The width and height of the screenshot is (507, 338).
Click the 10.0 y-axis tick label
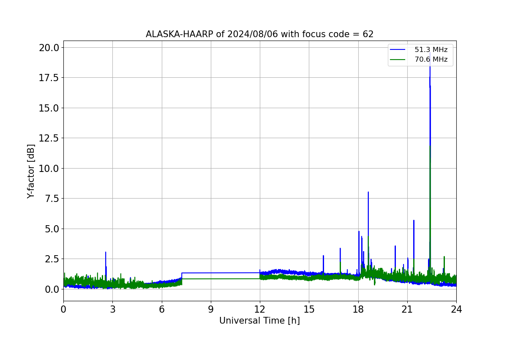click(x=49, y=168)
